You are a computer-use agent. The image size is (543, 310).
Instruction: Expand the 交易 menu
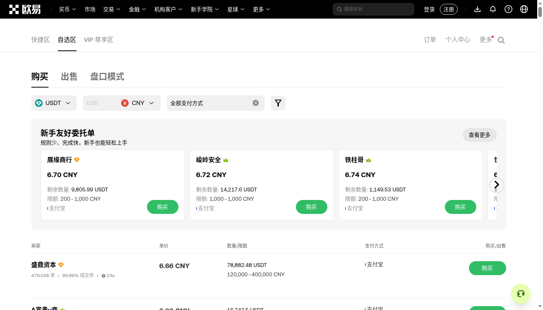coord(112,9)
